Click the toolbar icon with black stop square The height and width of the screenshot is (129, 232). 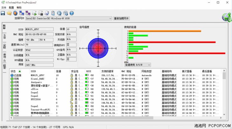pos(41,13)
